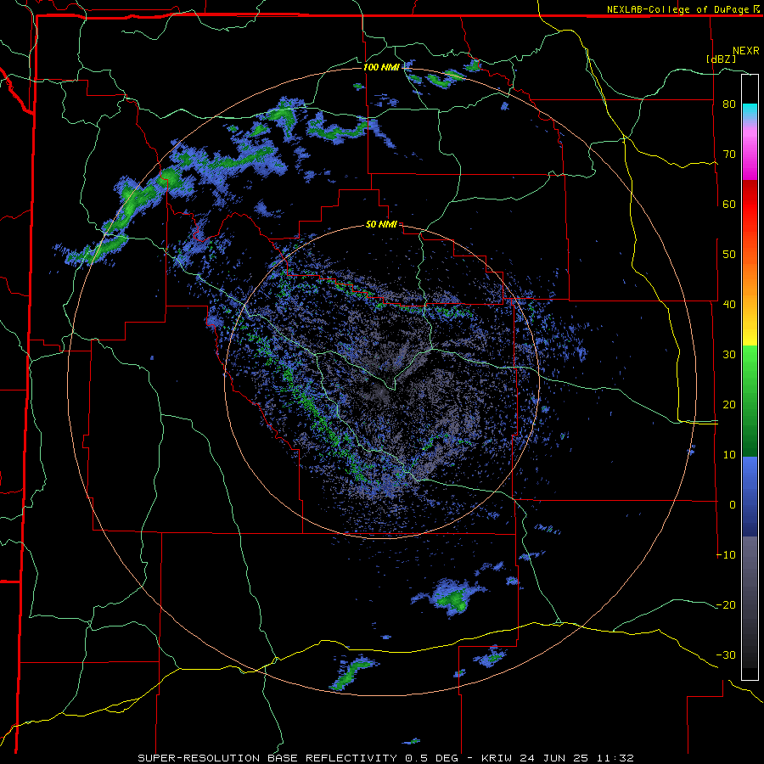Click the -10 value on the dBZ scale
The image size is (764, 764).
(x=726, y=555)
